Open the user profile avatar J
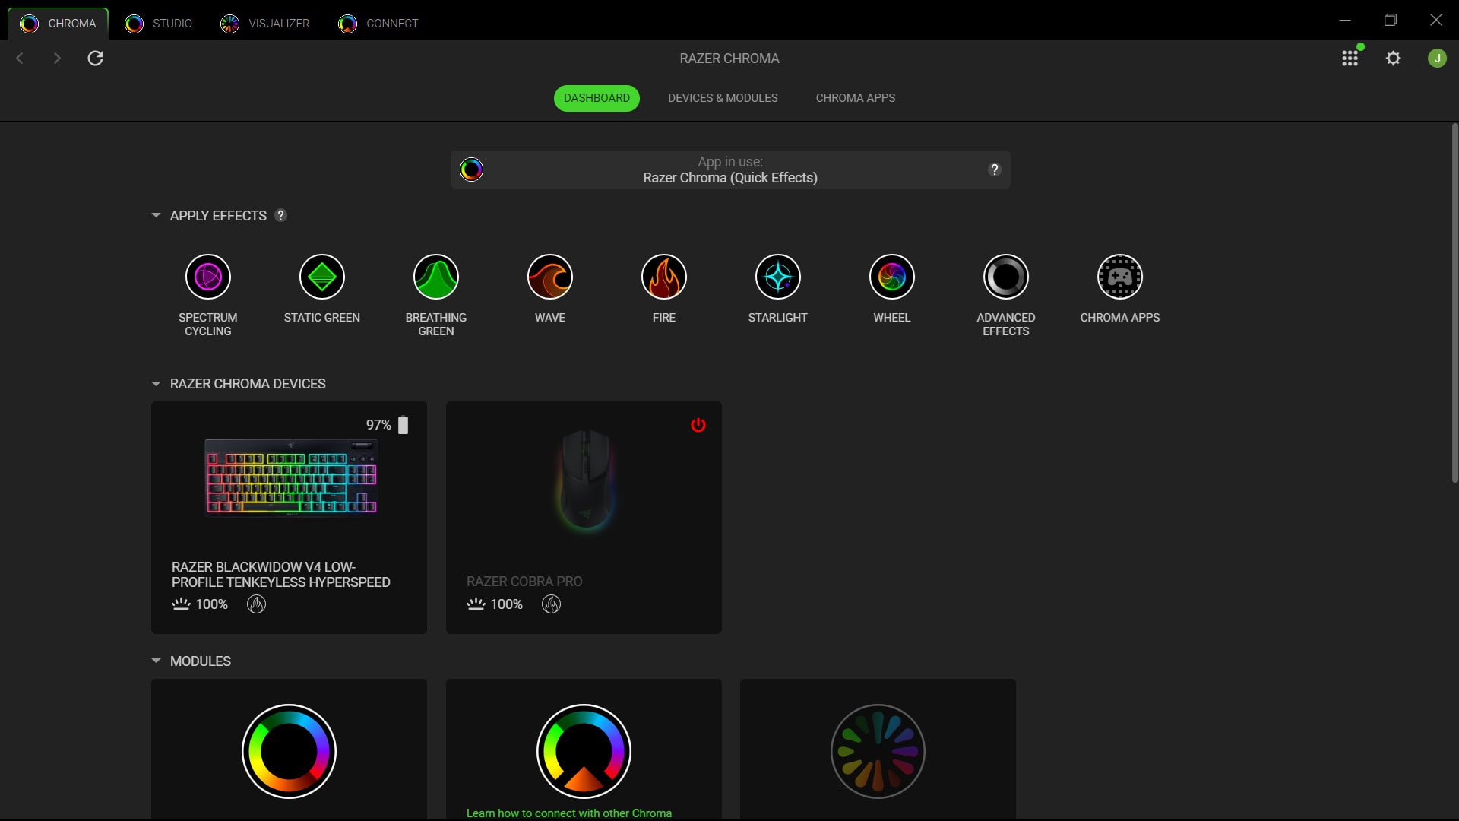The image size is (1459, 821). point(1437,59)
